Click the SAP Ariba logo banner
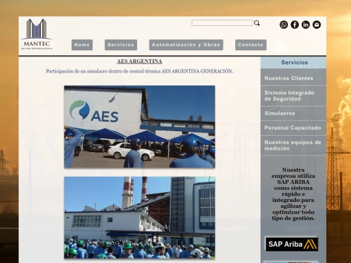 (292, 244)
